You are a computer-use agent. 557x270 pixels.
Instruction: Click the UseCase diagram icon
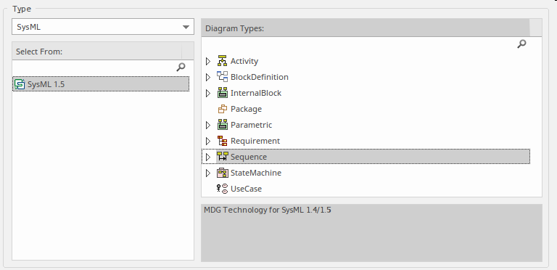[223, 189]
